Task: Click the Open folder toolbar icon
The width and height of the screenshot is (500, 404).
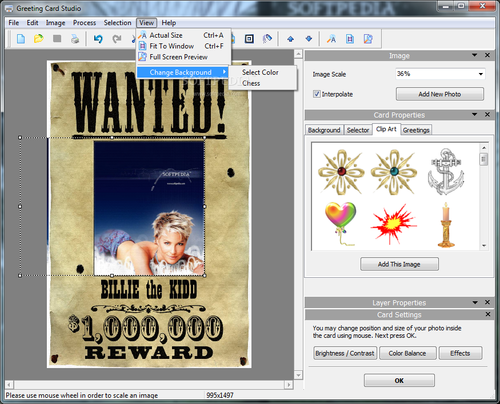Action: click(39, 39)
